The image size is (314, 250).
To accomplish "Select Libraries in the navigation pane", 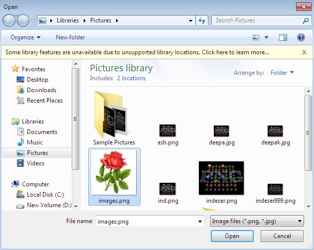I will click(x=27, y=122).
